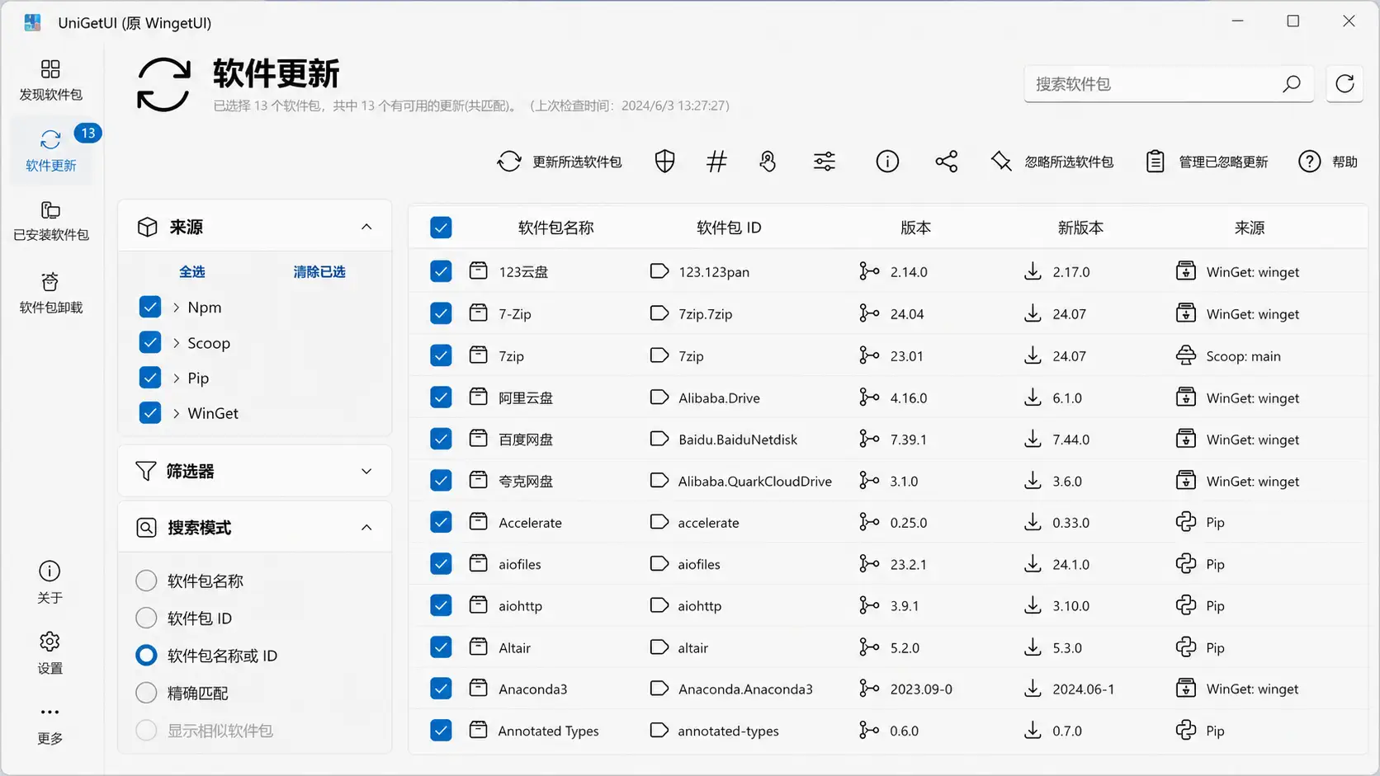The image size is (1380, 776).
Task: Select the 精确匹配 search mode radio
Action: (146, 693)
